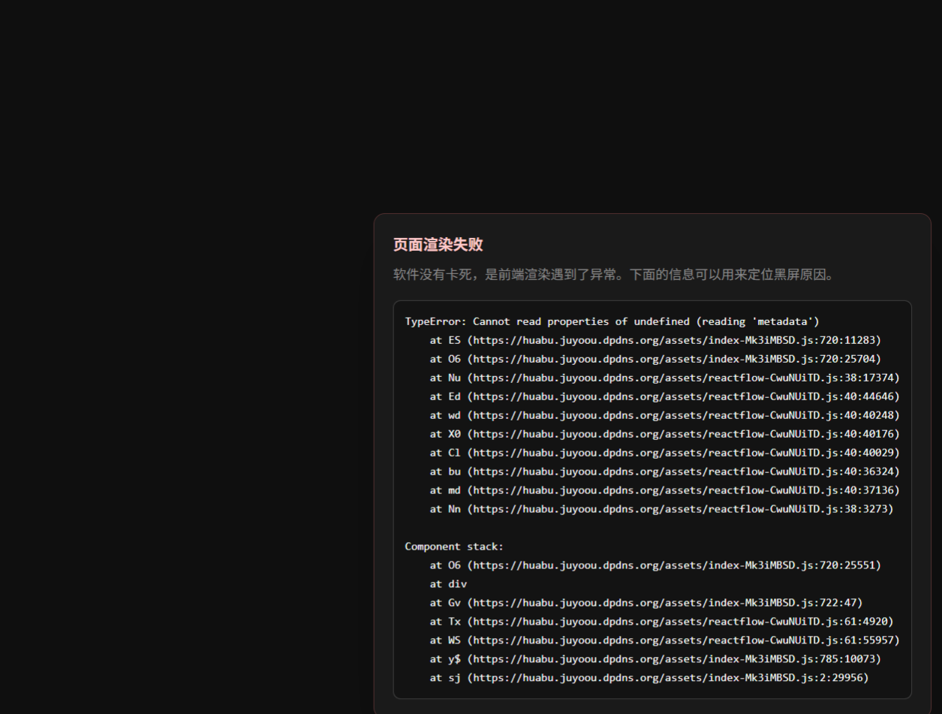Select the 'at Nn' stack trace line
The height and width of the screenshot is (714, 942).
pos(661,509)
